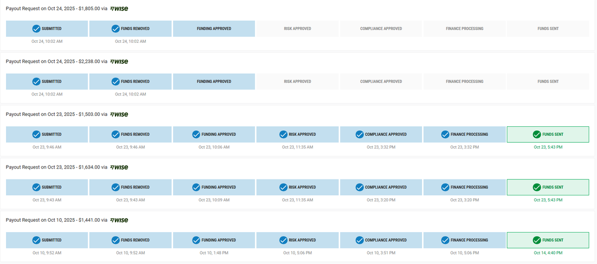597x264 pixels.
Task: Select the Funding Approved step of the $2,238.00 payout
Action: pyautogui.click(x=214, y=82)
